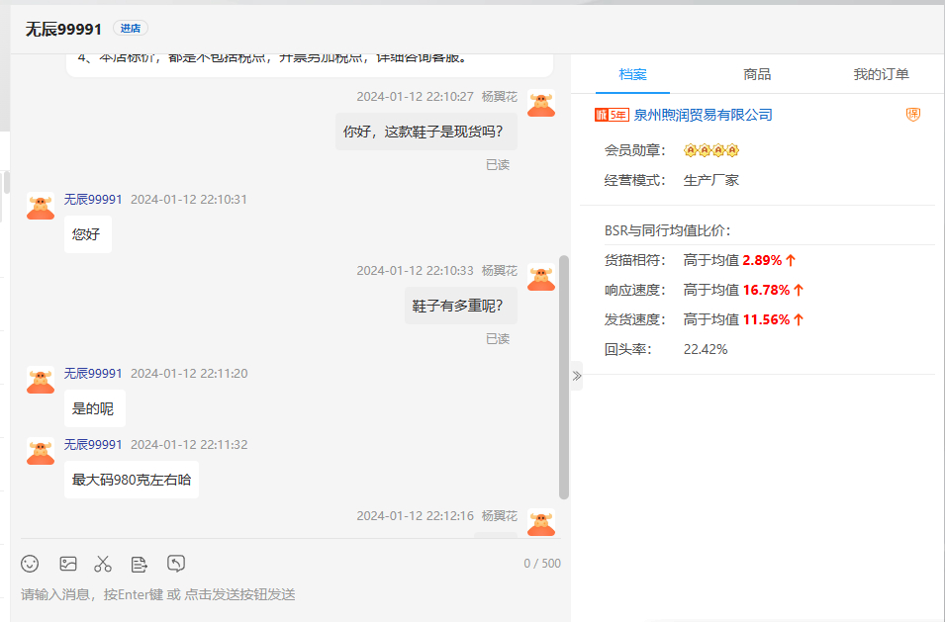Click the chat conversation scrollbar
Viewport: 945px width, 622px height.
(564, 376)
